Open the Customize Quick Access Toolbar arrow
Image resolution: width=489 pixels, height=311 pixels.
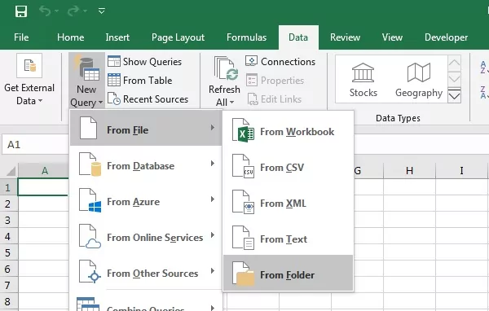pos(101,11)
